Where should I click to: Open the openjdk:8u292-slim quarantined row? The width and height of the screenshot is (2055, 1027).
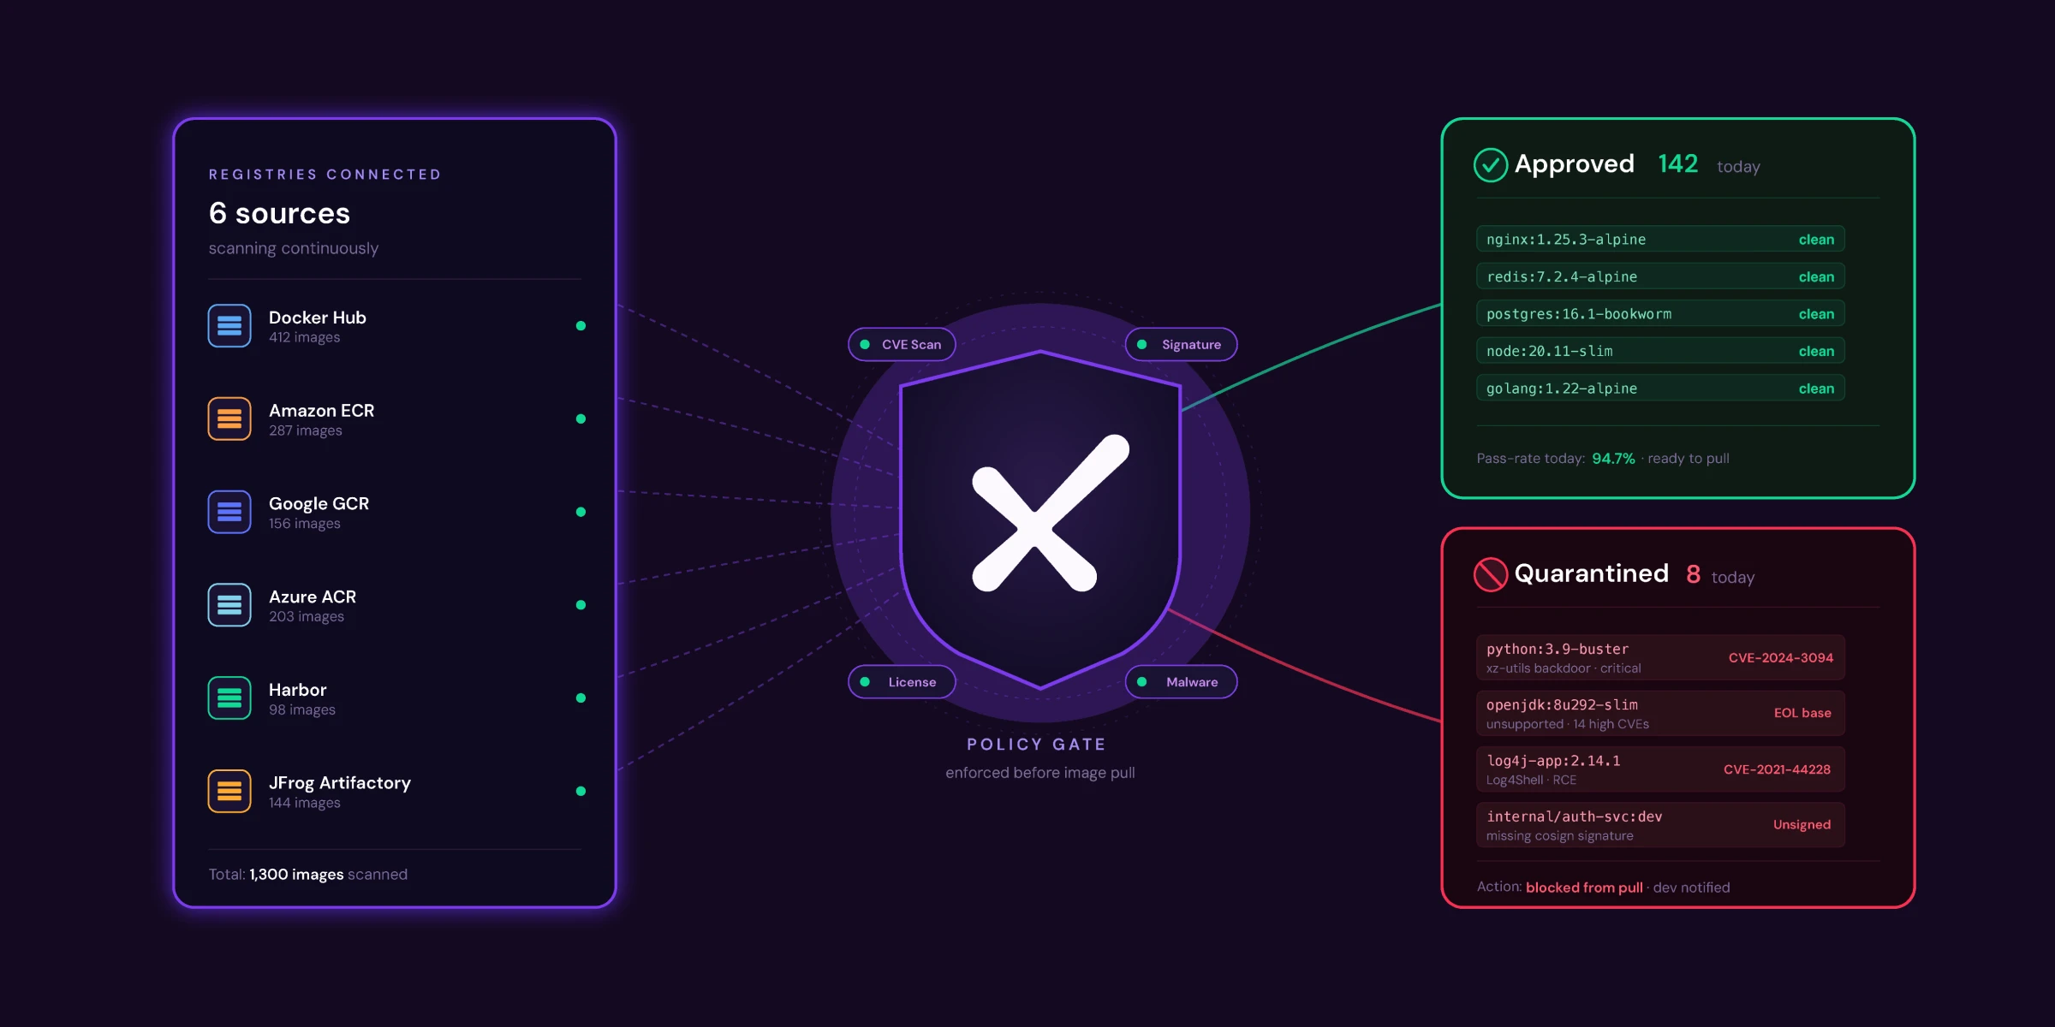pyautogui.click(x=1660, y=713)
